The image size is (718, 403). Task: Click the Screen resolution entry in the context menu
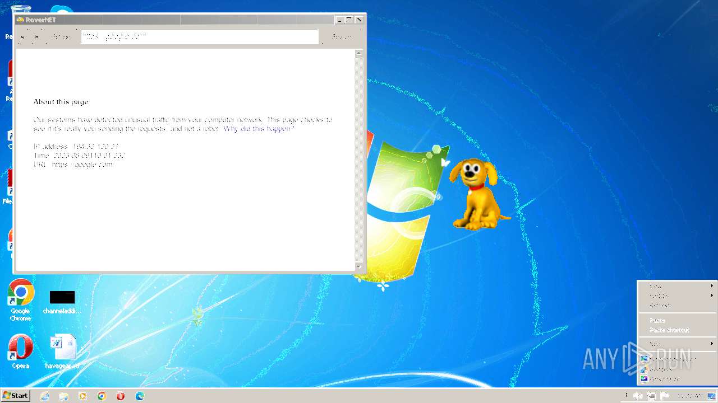(677, 359)
